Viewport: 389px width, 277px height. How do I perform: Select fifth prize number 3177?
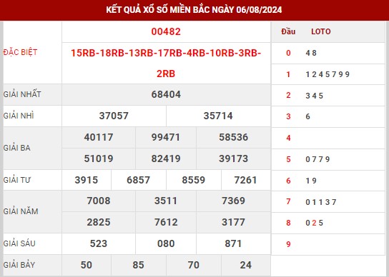(233, 222)
